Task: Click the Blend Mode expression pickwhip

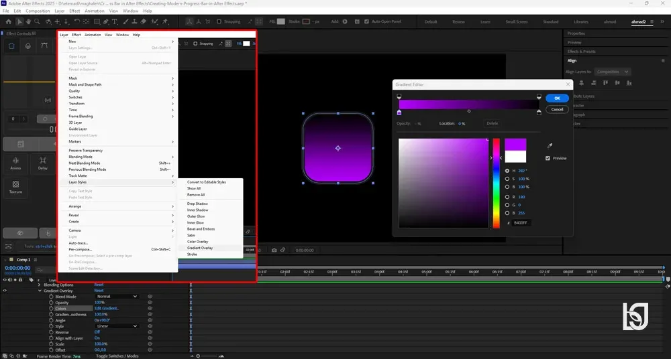Action: pos(150,296)
